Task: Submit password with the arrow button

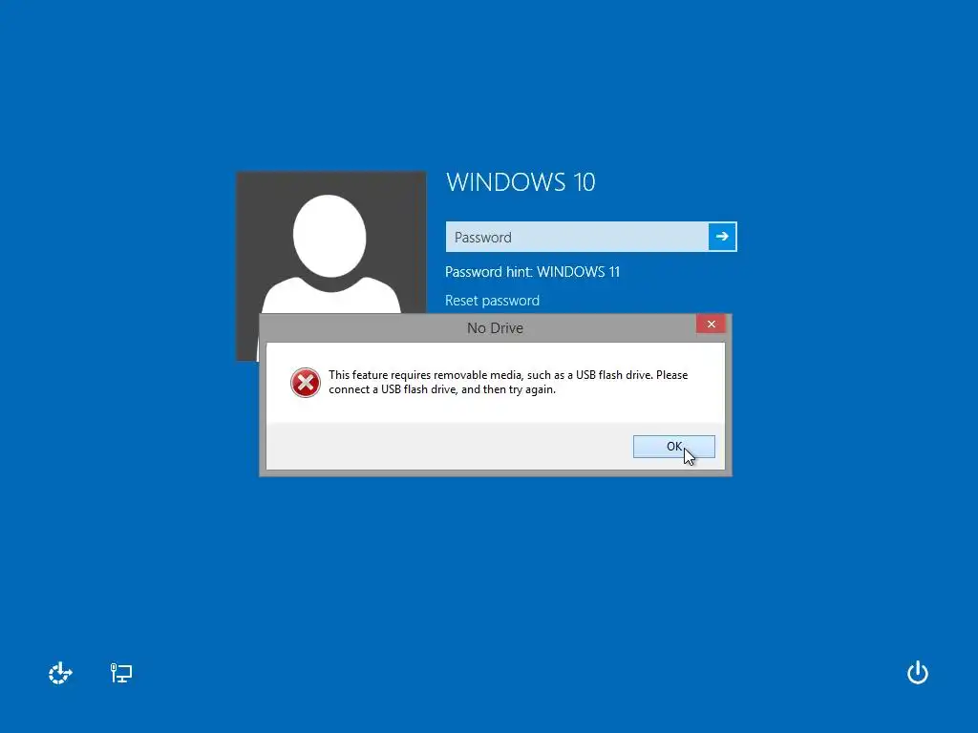Action: tap(722, 237)
